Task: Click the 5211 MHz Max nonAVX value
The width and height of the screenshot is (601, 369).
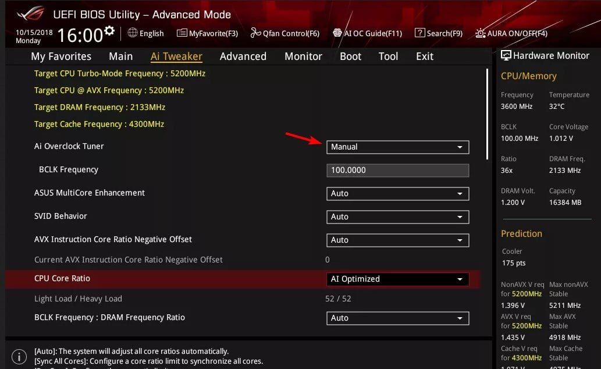Action: [564, 306]
